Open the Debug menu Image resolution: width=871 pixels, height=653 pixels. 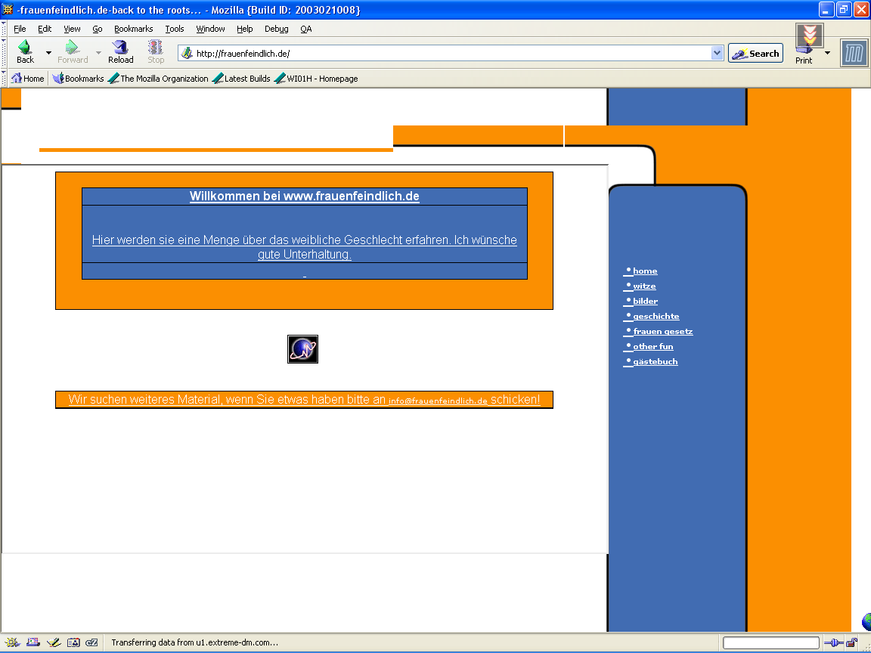[x=276, y=29]
